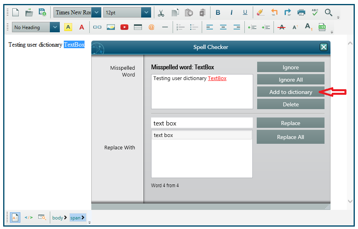Click the Spell Check ABC icon

point(315,12)
